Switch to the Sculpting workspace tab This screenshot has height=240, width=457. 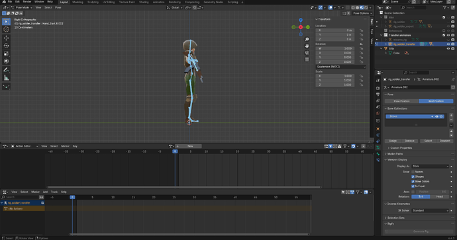coord(93,2)
